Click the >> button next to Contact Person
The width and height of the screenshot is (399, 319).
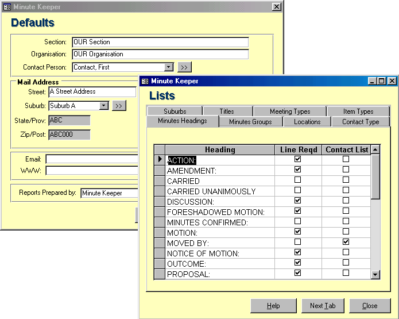coord(184,67)
